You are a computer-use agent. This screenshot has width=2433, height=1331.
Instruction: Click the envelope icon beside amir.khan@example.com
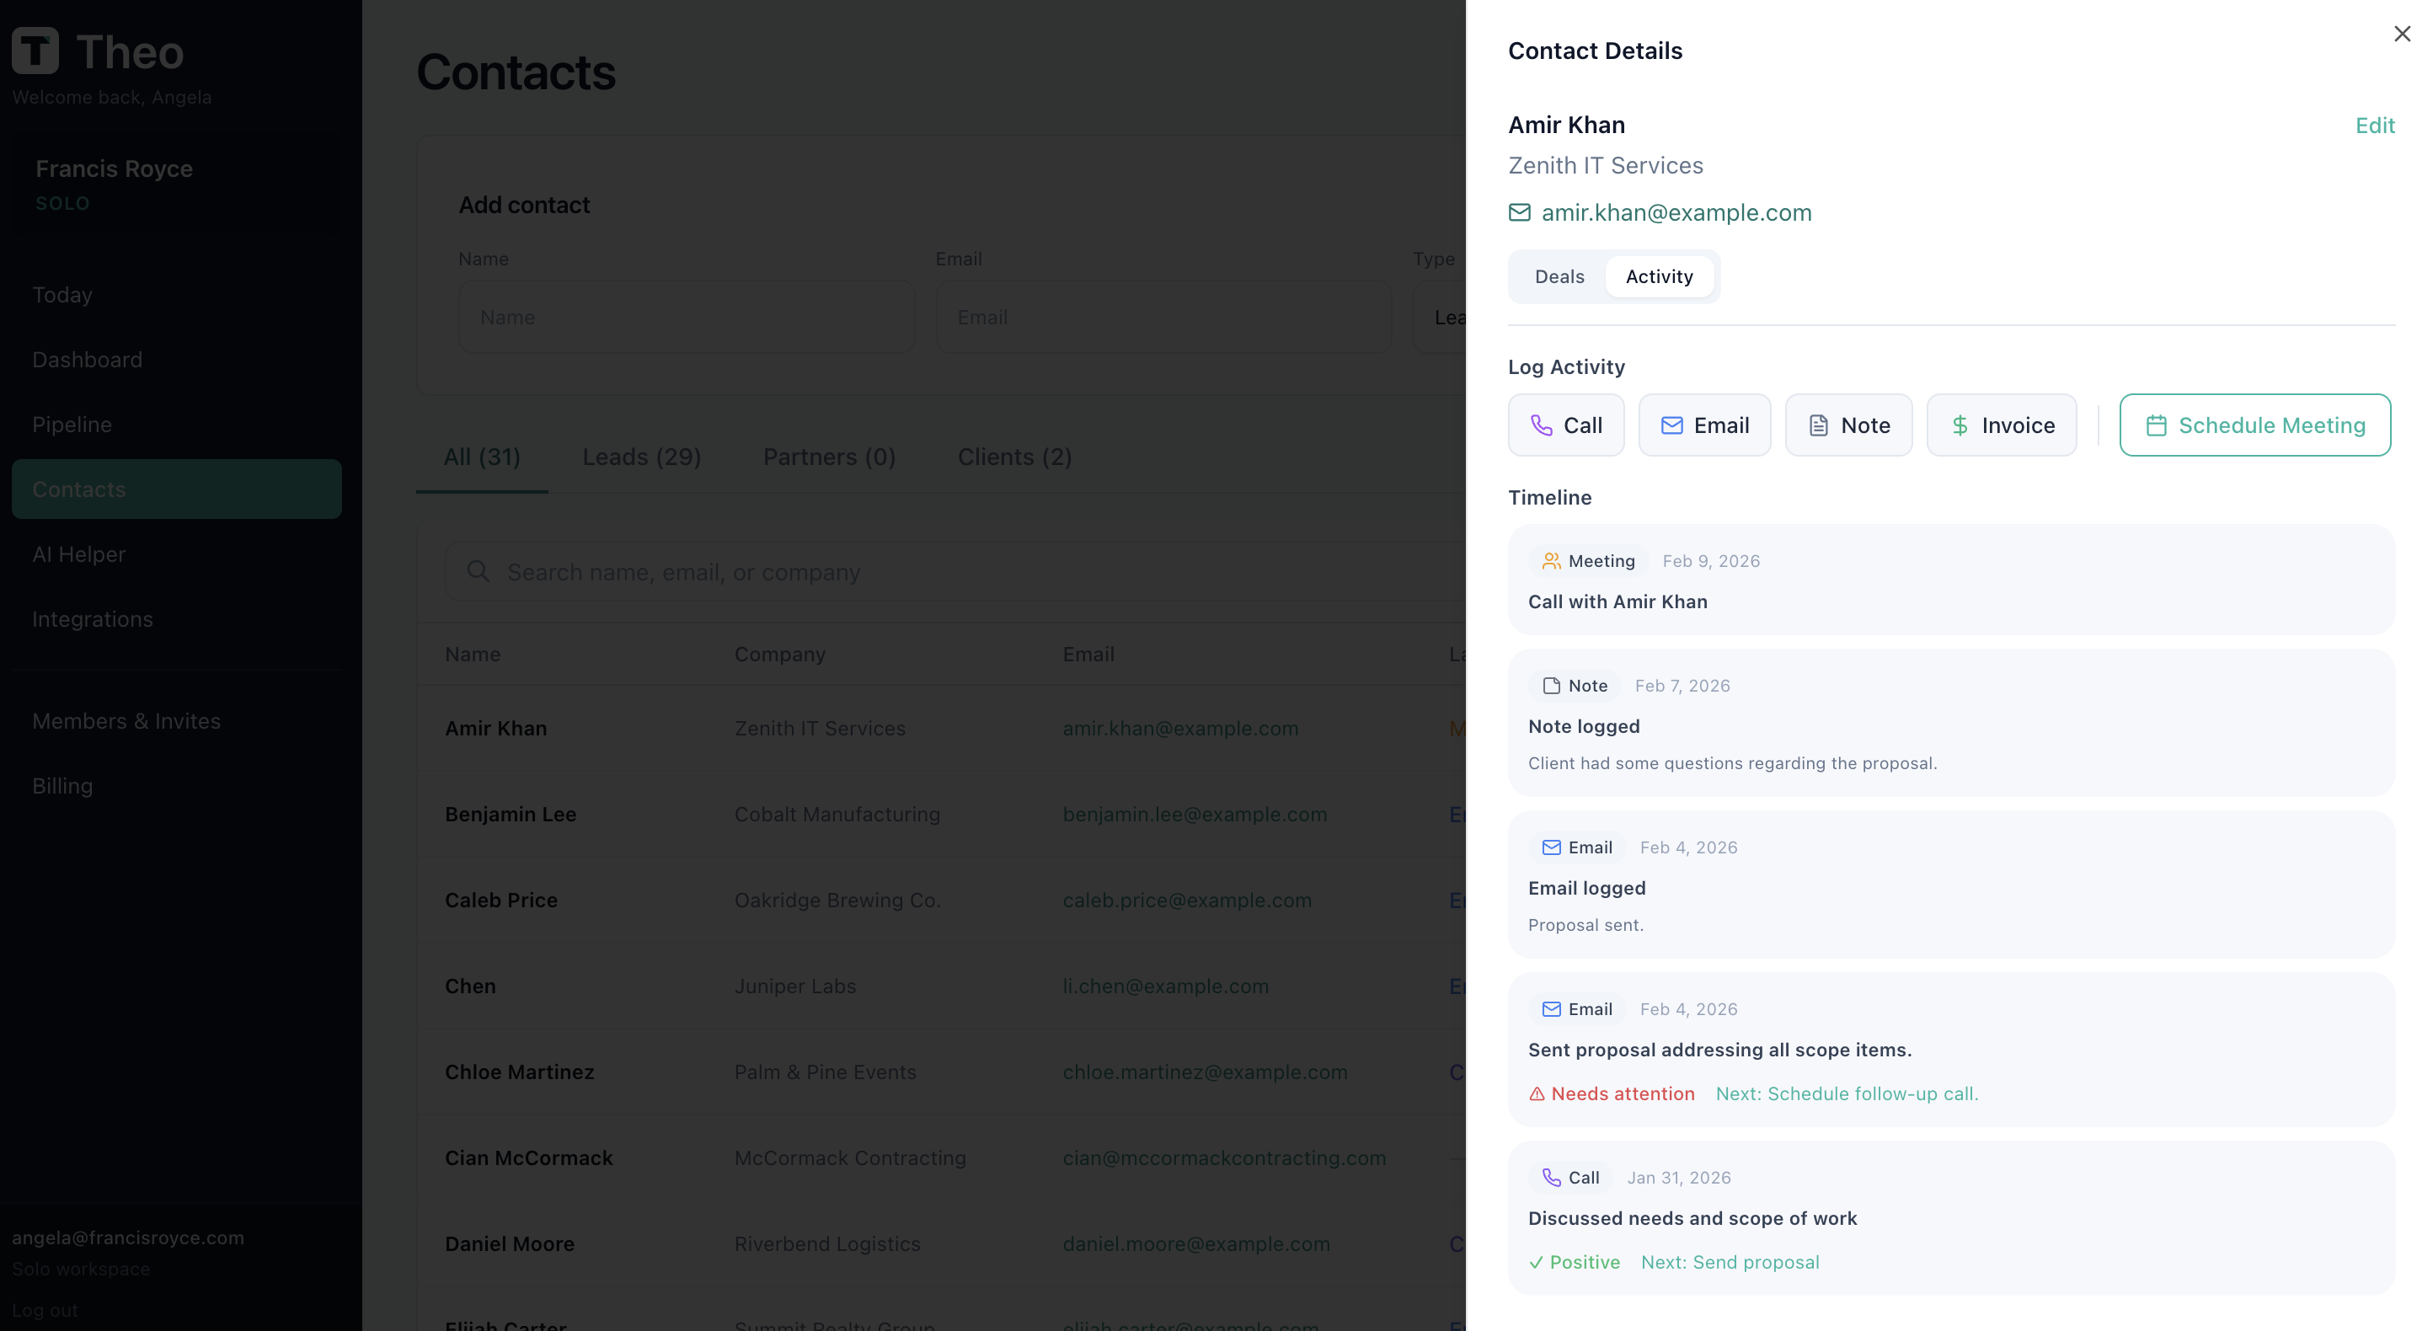tap(1520, 212)
